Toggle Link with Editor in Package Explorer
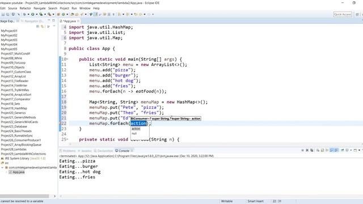 (43, 27)
